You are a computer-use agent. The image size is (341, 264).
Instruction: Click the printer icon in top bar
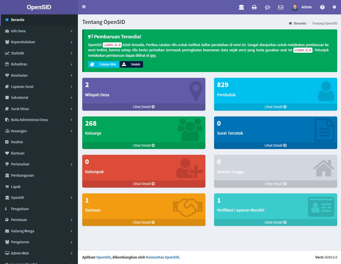click(x=254, y=7)
